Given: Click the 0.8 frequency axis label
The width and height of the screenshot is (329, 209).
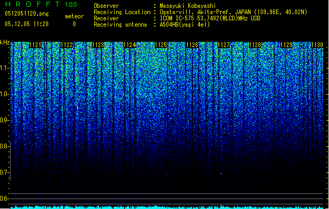Looking at the screenshot, I should tap(4, 146).
